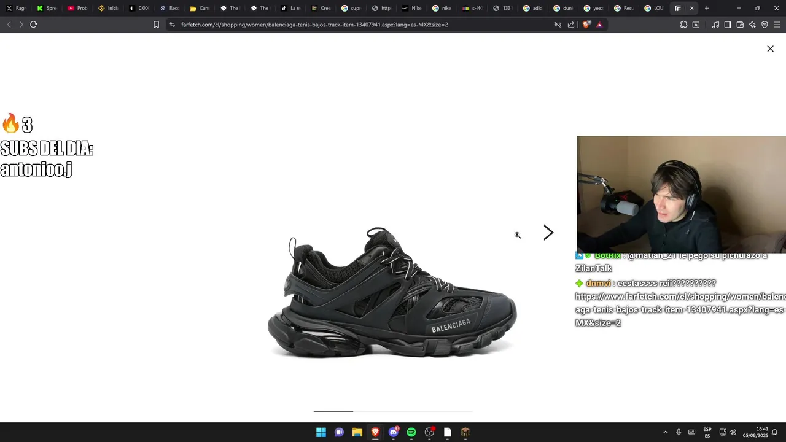Close the active Farfetch tab
This screenshot has width=786, height=442.
point(692,8)
